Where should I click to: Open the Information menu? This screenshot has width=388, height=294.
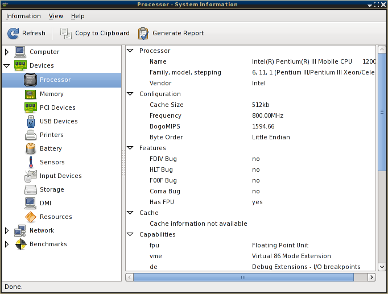[23, 16]
